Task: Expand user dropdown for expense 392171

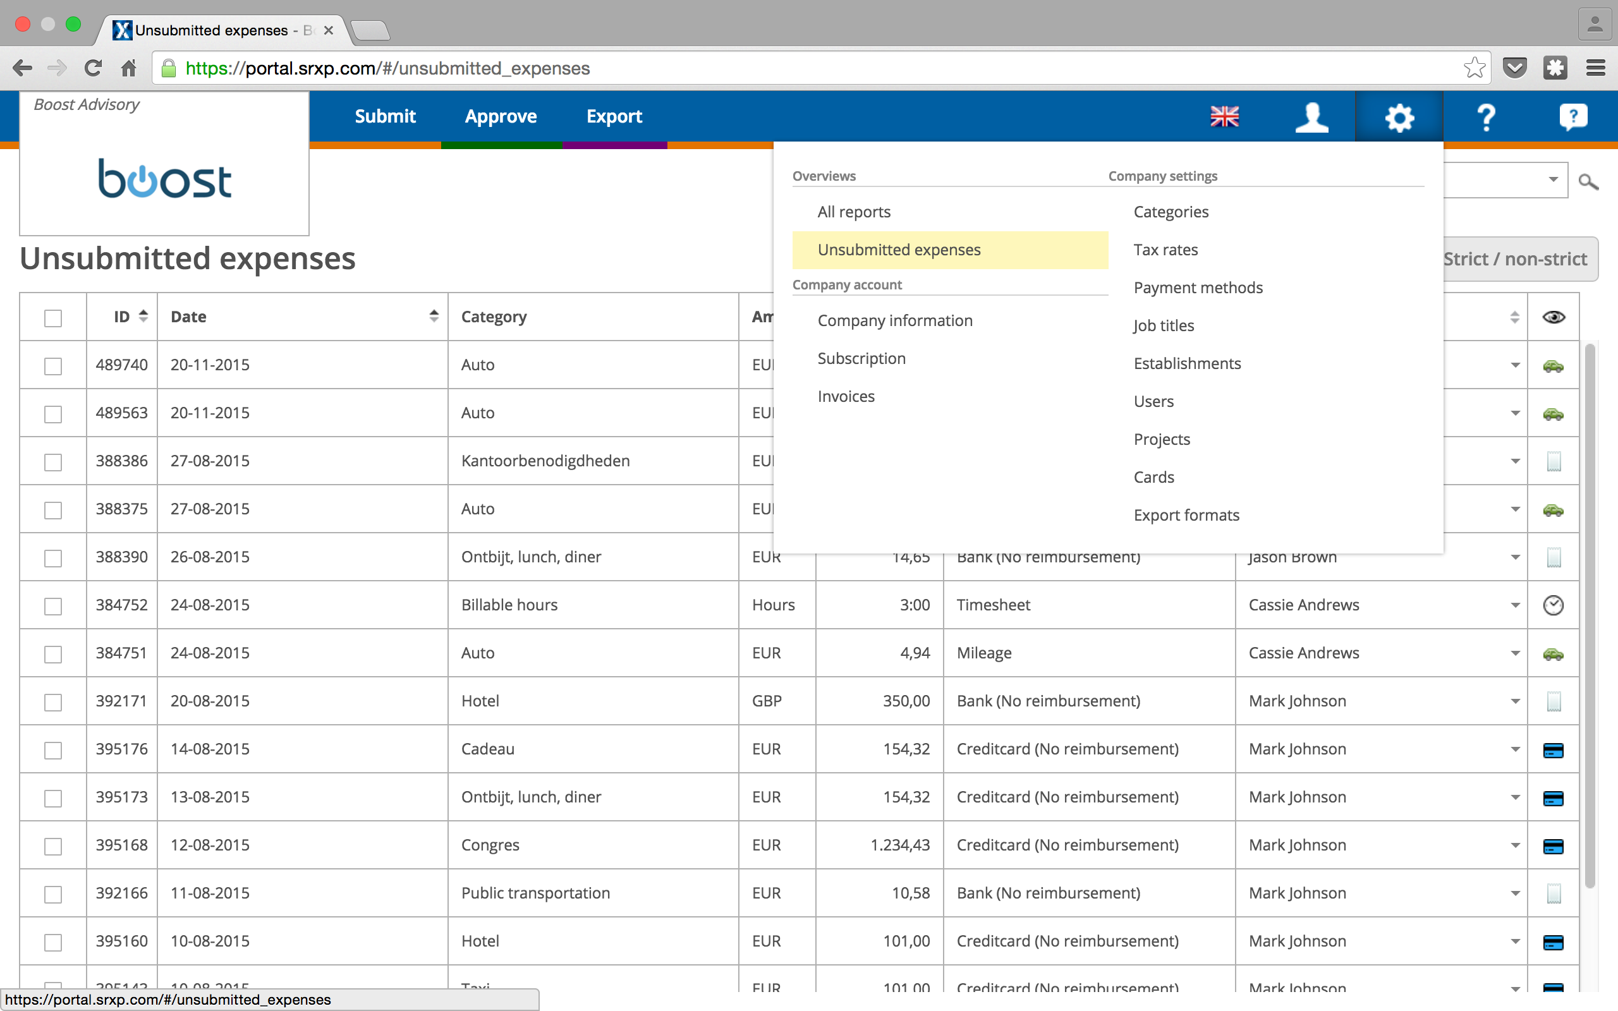Action: click(1515, 701)
